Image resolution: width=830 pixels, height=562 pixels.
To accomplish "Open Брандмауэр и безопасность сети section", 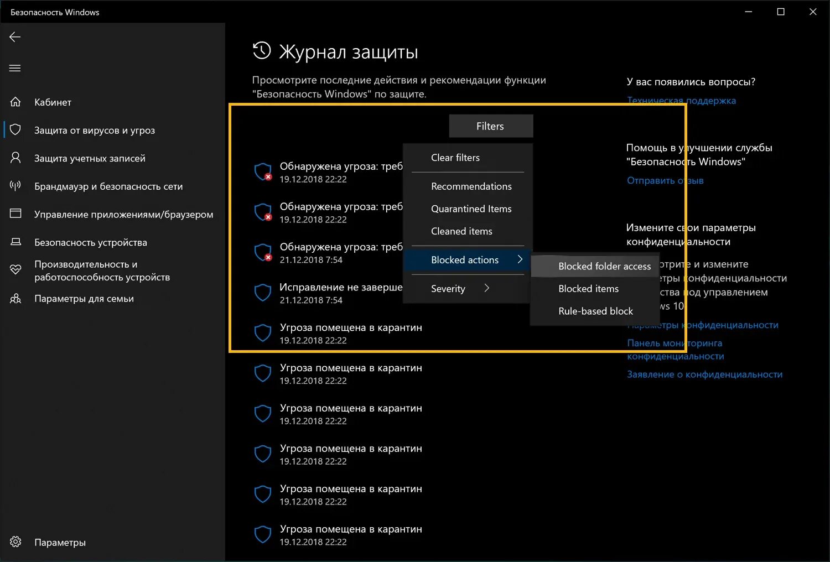I will click(108, 186).
